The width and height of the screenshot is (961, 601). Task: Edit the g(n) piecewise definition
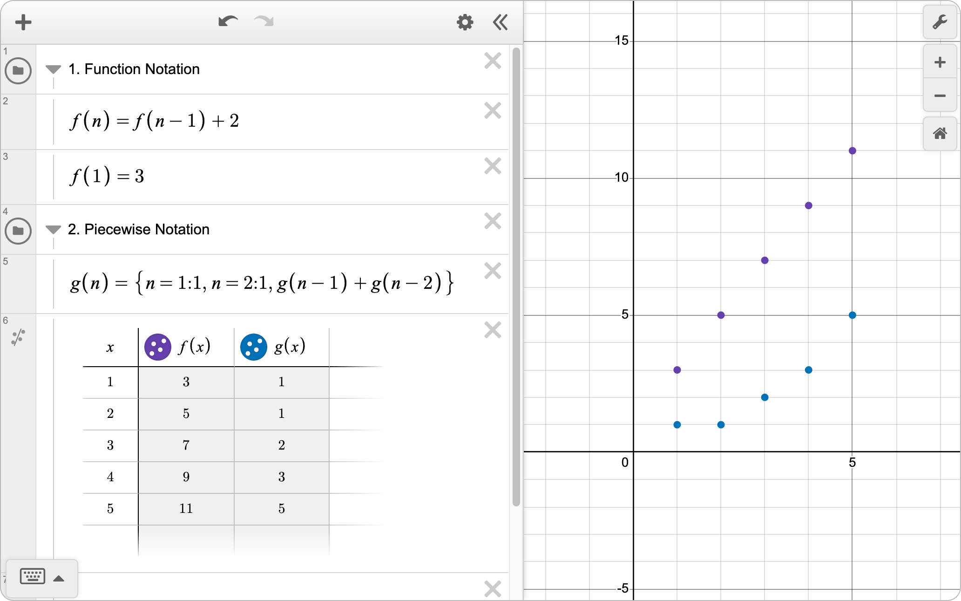pos(262,283)
